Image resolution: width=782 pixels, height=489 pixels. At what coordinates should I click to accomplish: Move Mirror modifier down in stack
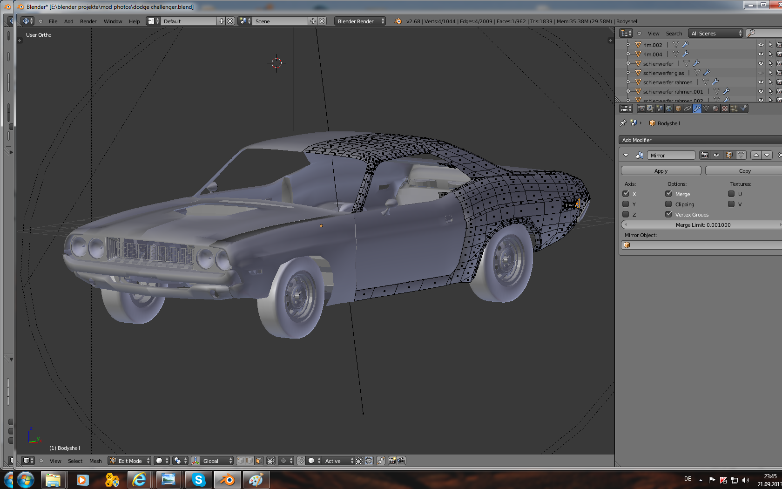coord(767,155)
